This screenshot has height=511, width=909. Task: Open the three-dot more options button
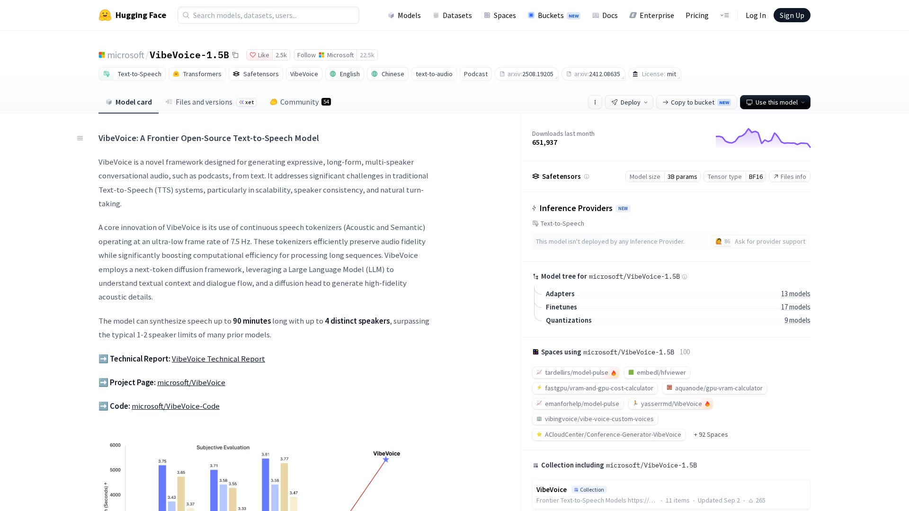coord(595,102)
